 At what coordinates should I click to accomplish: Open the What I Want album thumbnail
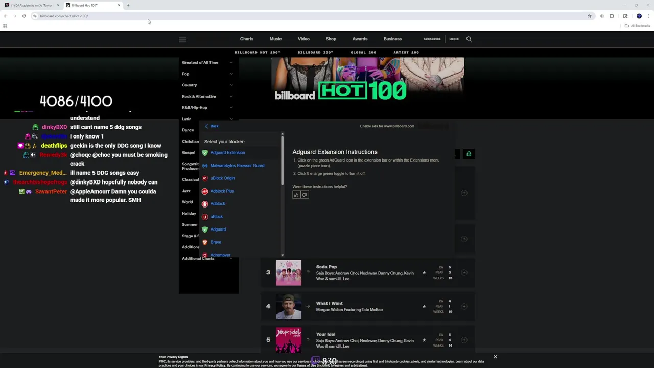tap(289, 306)
